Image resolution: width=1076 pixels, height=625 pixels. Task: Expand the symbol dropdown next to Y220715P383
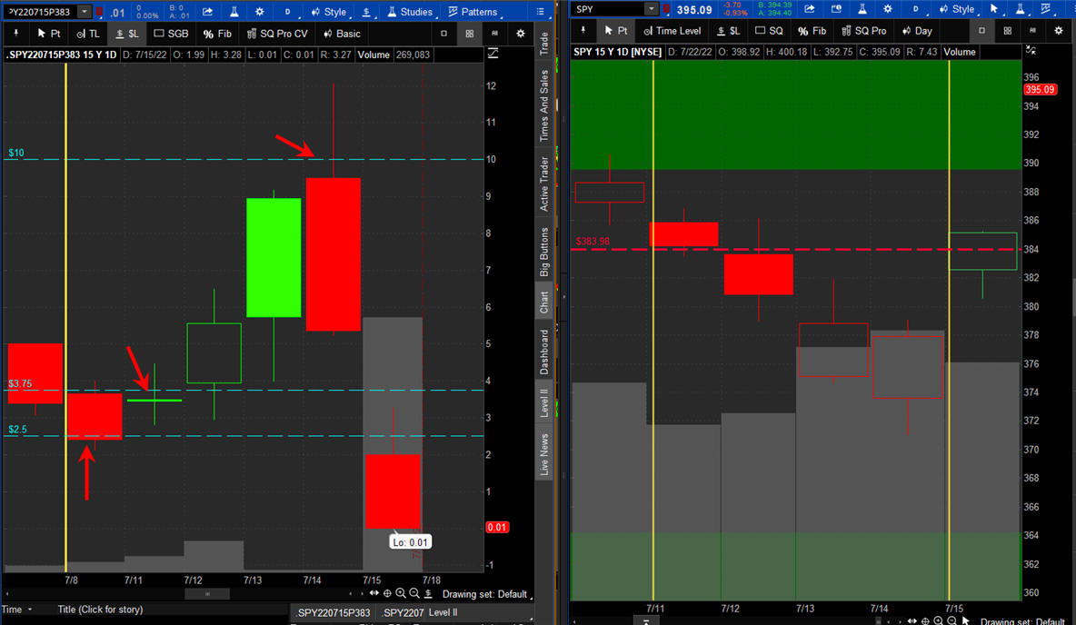[84, 12]
